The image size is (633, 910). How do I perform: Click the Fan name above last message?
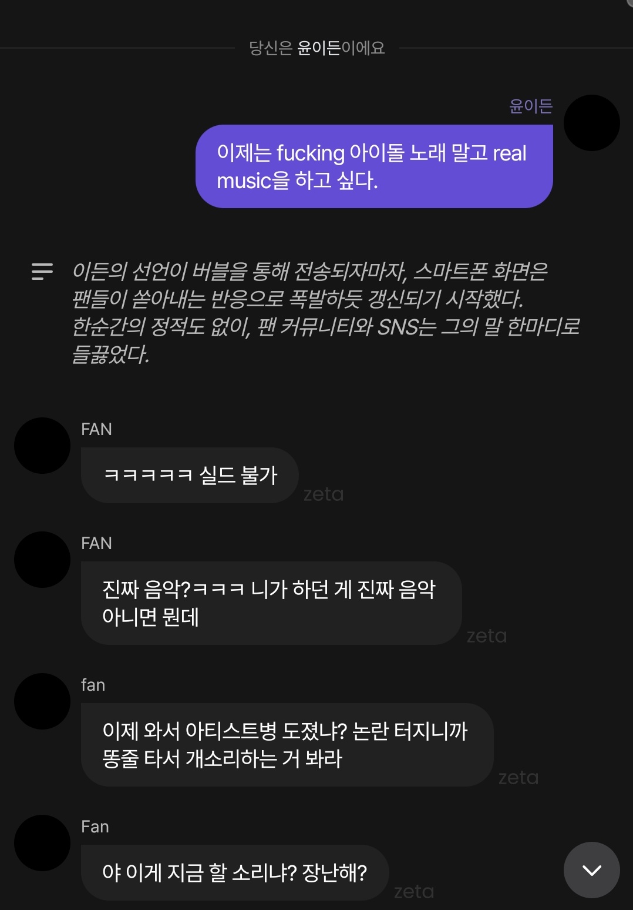click(x=95, y=827)
